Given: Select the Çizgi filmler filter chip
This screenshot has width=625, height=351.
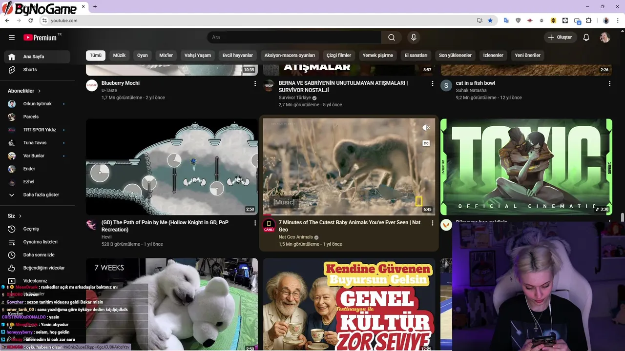Looking at the screenshot, I should coord(339,55).
